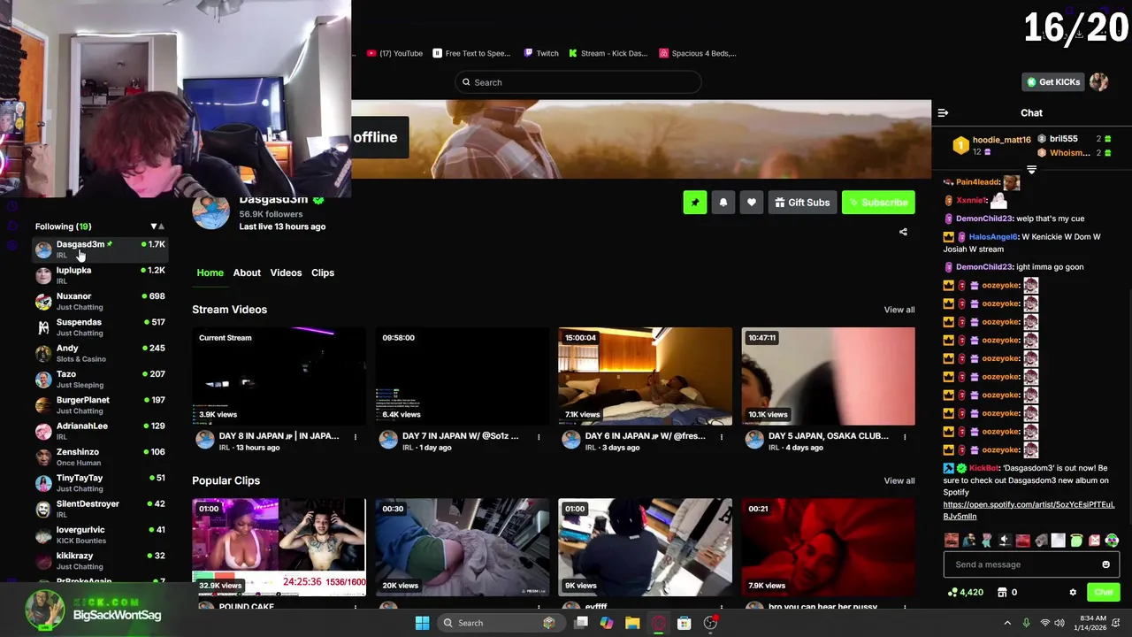The image size is (1132, 637).
Task: Open options menu for DAY 6 IN JAPAN video
Action: (722, 436)
